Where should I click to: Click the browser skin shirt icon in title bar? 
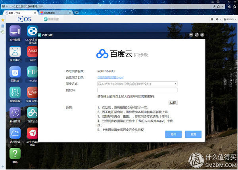[x=218, y=2]
